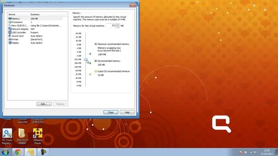The width and height of the screenshot is (278, 156).
Task: Click the memory slider thumb at 512 MB
Action: click(x=86, y=60)
